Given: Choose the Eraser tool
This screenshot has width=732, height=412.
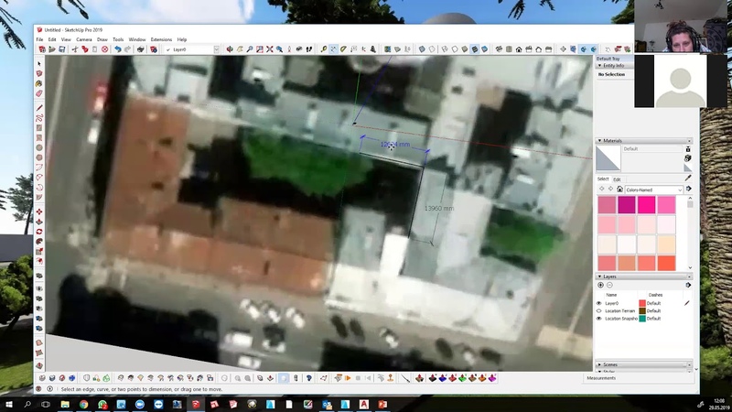Looking at the screenshot, I should (39, 93).
